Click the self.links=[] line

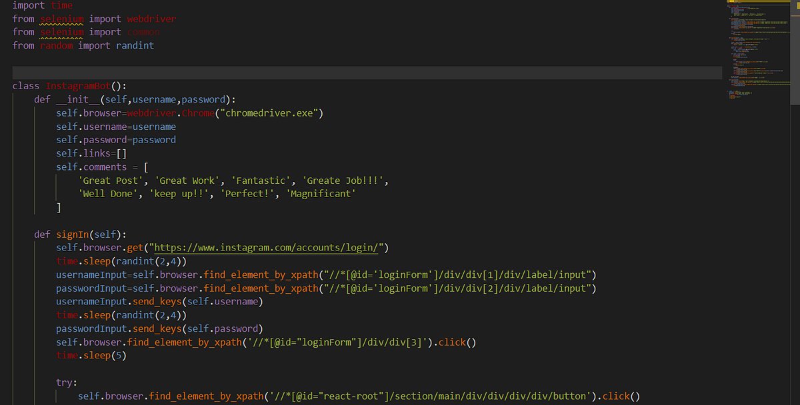pos(91,153)
